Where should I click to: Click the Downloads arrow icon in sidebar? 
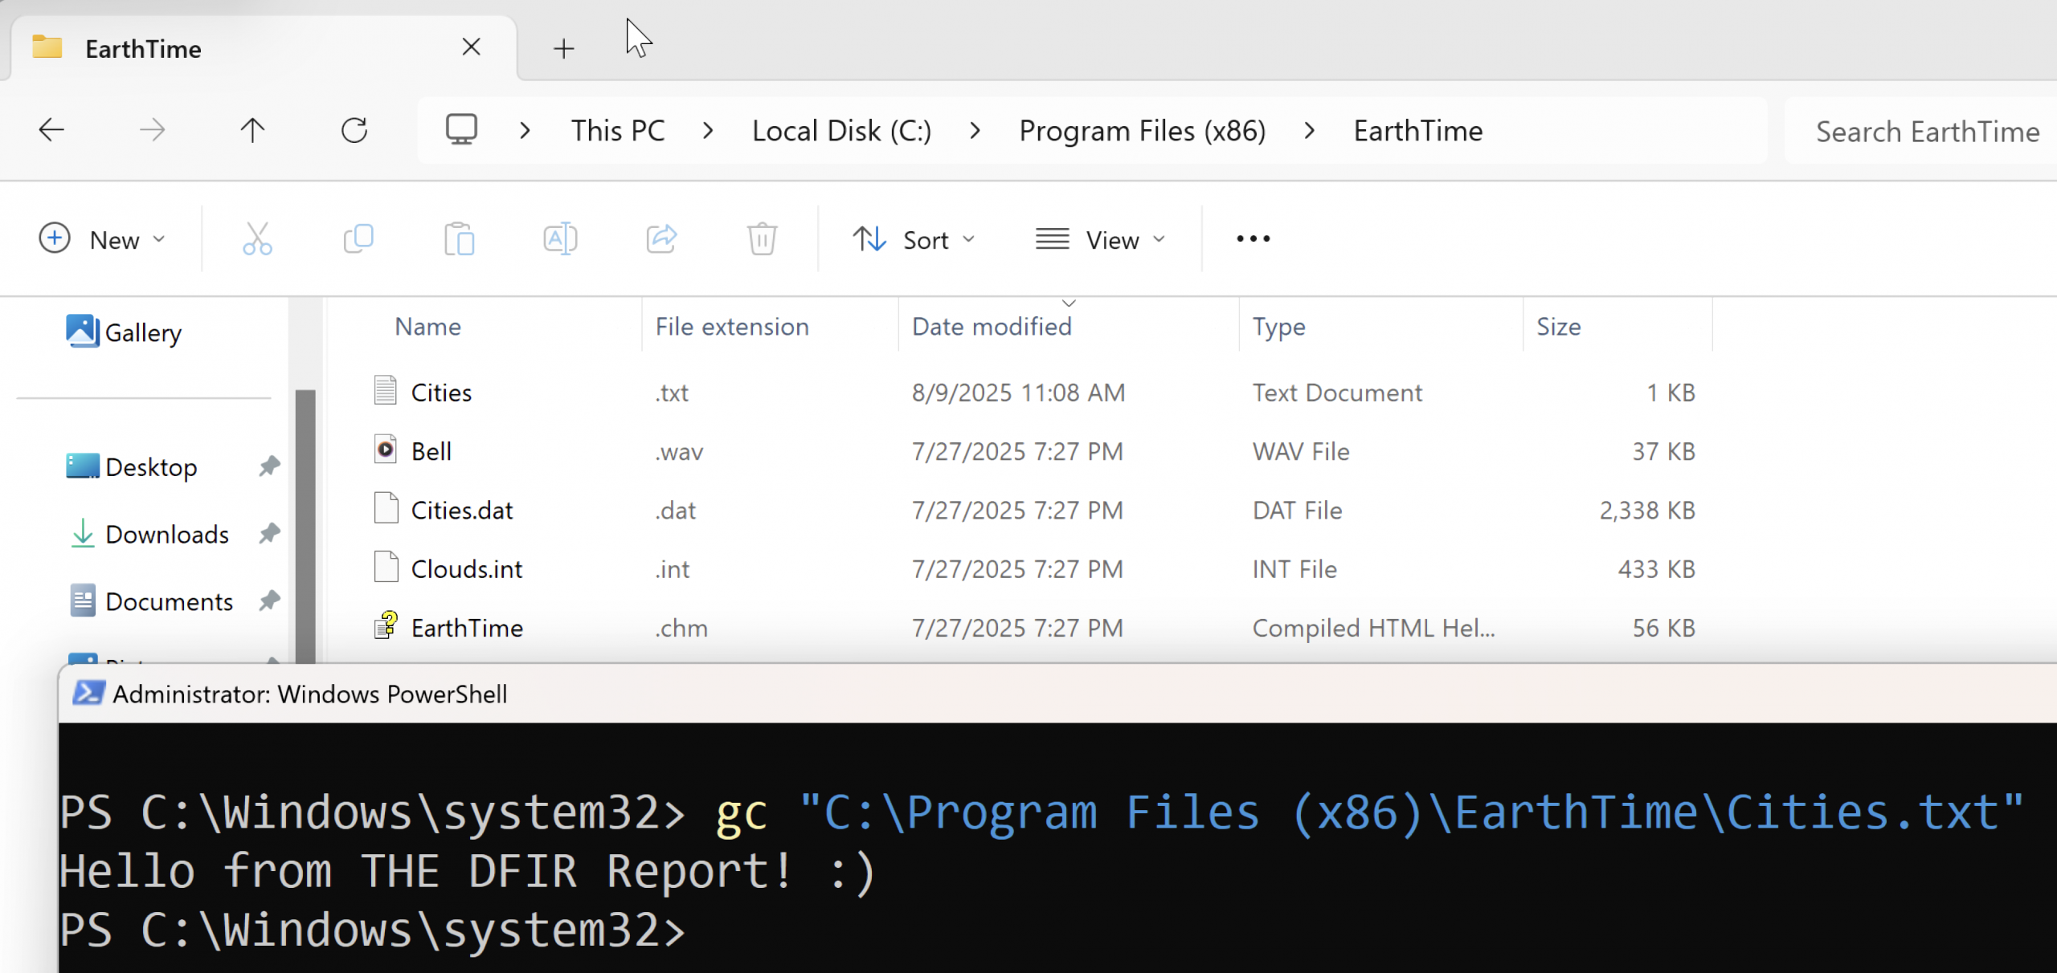[x=82, y=533]
